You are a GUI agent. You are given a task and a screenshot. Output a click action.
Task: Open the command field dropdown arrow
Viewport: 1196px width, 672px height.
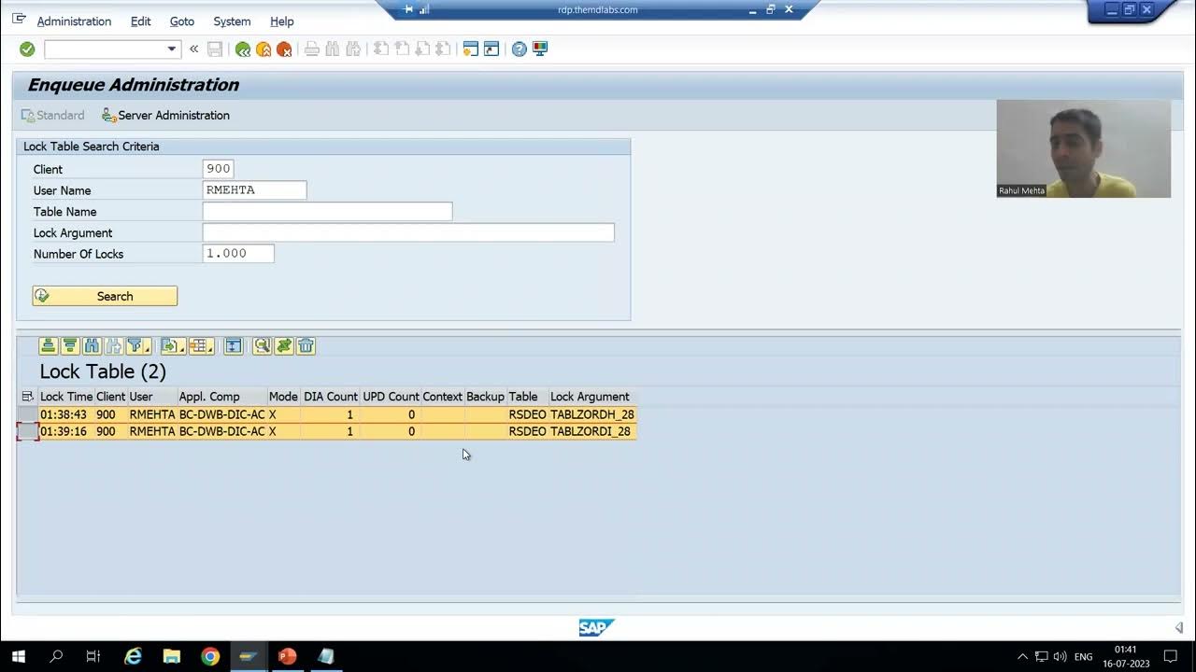171,49
